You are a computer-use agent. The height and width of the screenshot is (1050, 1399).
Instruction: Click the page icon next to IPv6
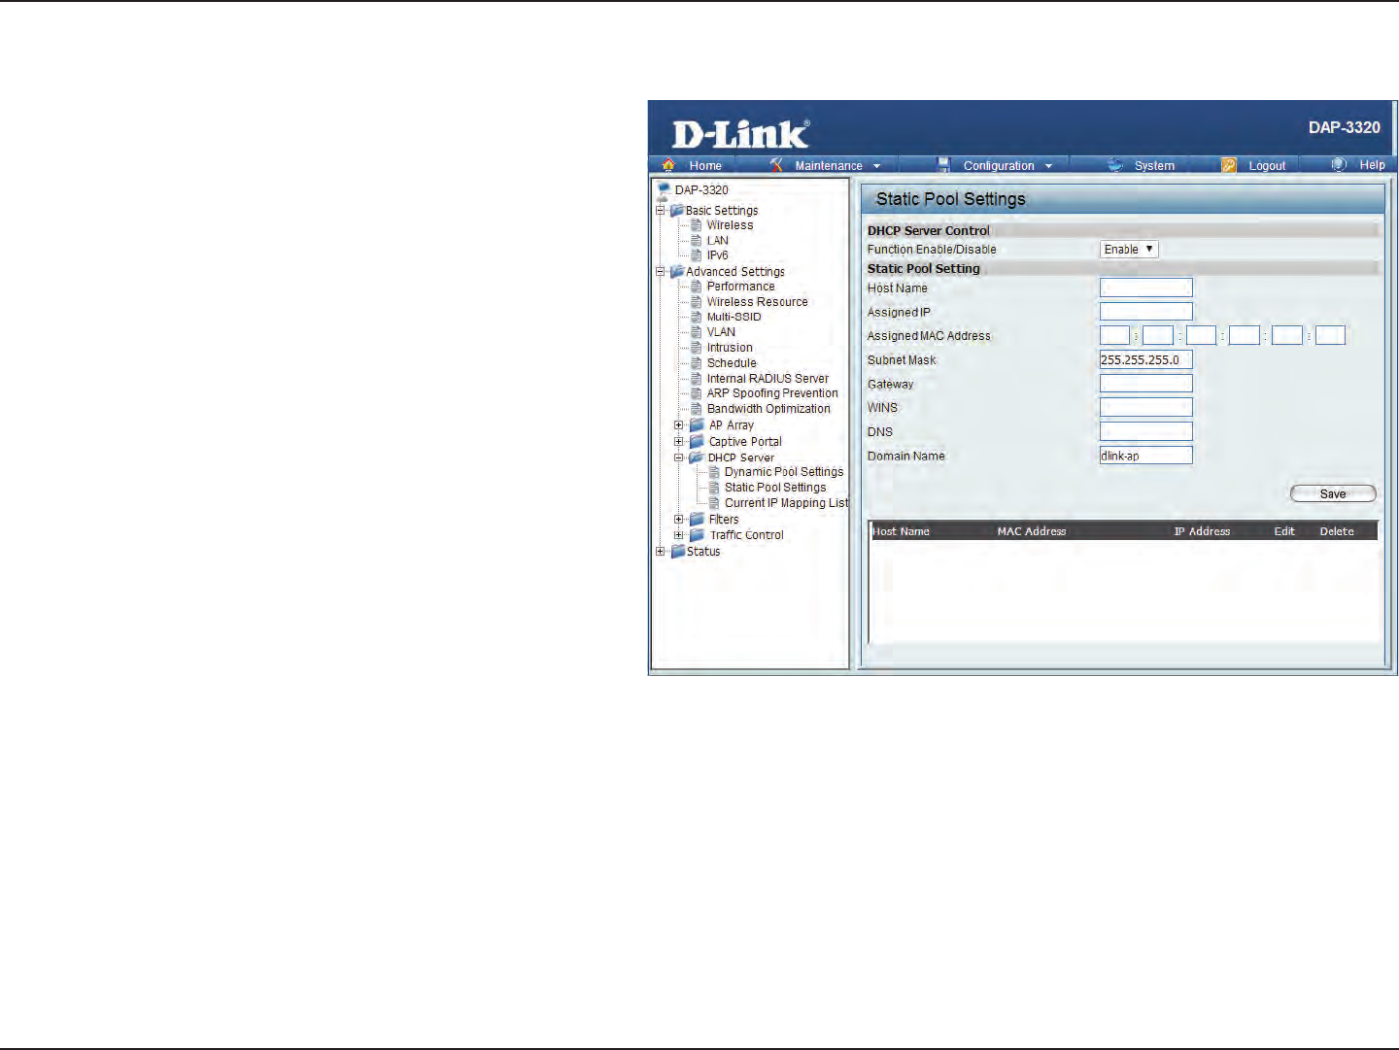point(696,255)
